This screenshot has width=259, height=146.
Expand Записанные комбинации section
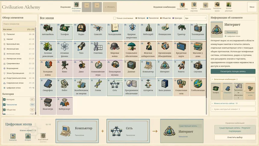[233, 79]
